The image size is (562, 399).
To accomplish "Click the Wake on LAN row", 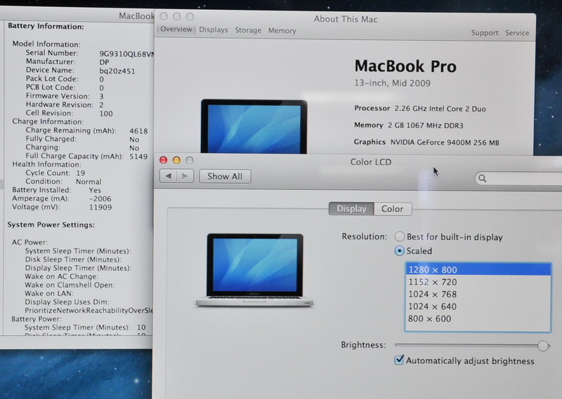I will coord(49,293).
